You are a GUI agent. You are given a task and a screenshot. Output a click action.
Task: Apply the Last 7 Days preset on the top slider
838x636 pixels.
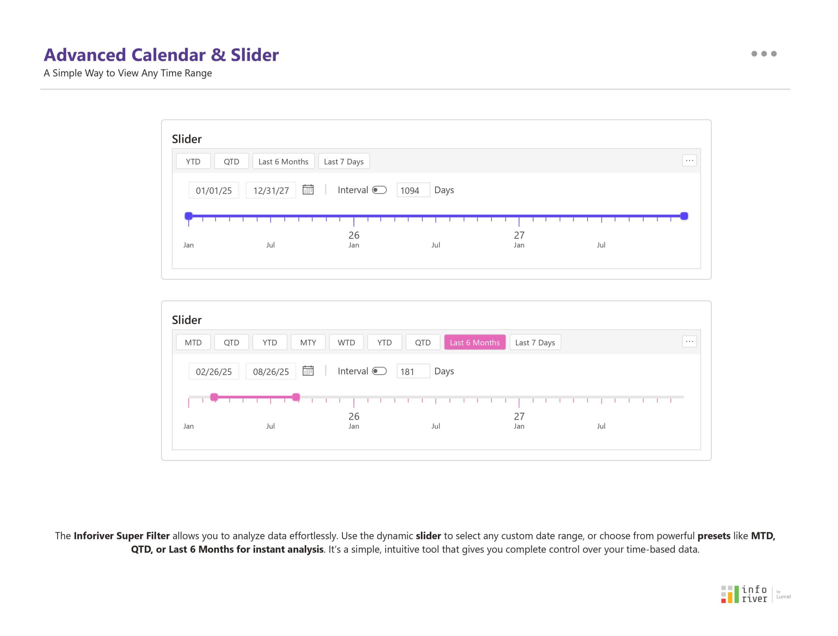pyautogui.click(x=344, y=161)
